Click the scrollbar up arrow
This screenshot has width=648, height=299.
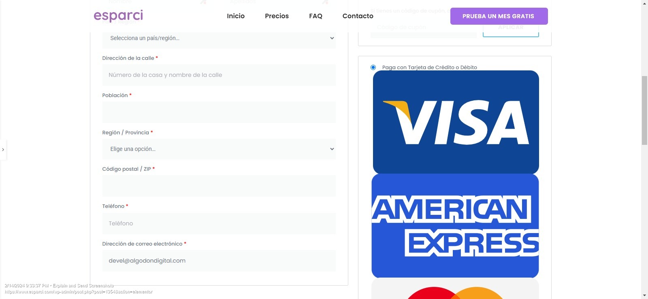pos(644,3)
